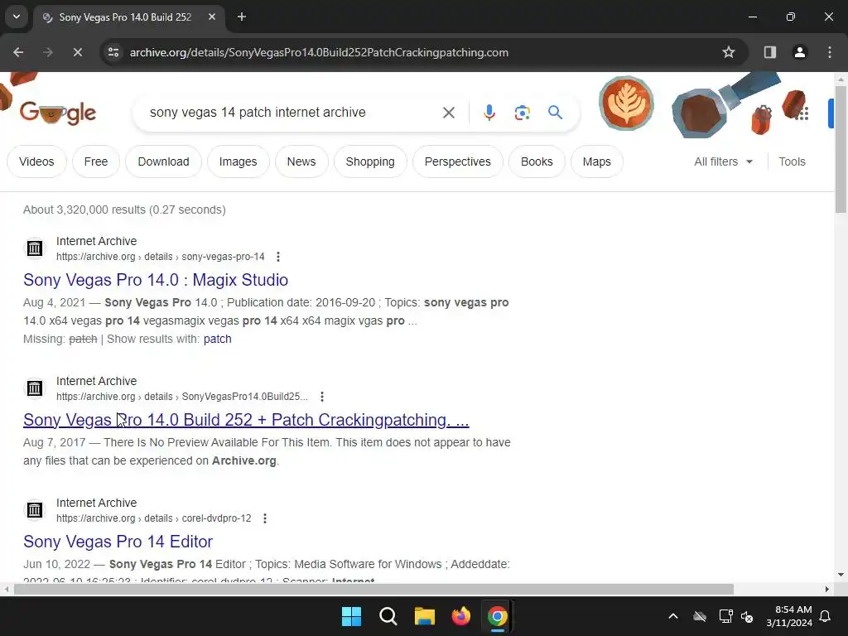Launch Firefox from the taskbar
Viewport: 848px width, 636px height.
click(461, 616)
